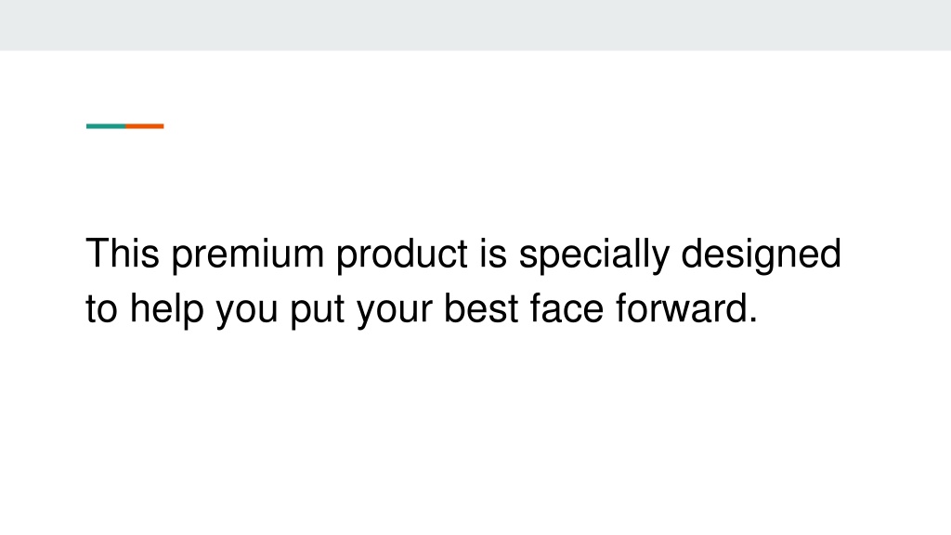This screenshot has height=535, width=951.
Task: Place cursor on the word "product"
Action: tap(402, 256)
